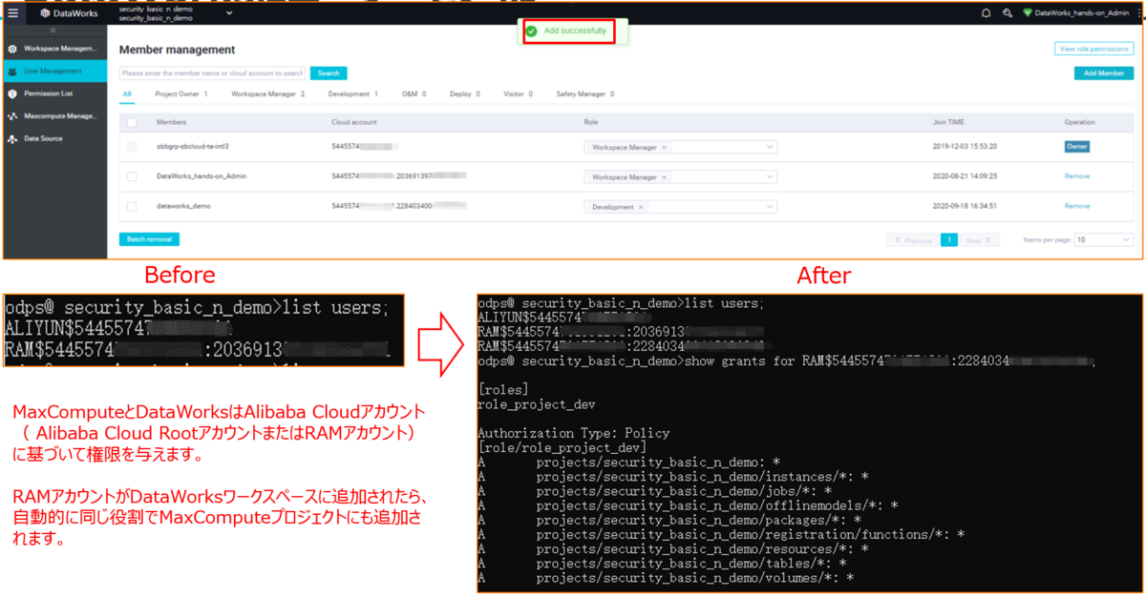
Task: Click the DataWorks logo
Action: coord(68,13)
